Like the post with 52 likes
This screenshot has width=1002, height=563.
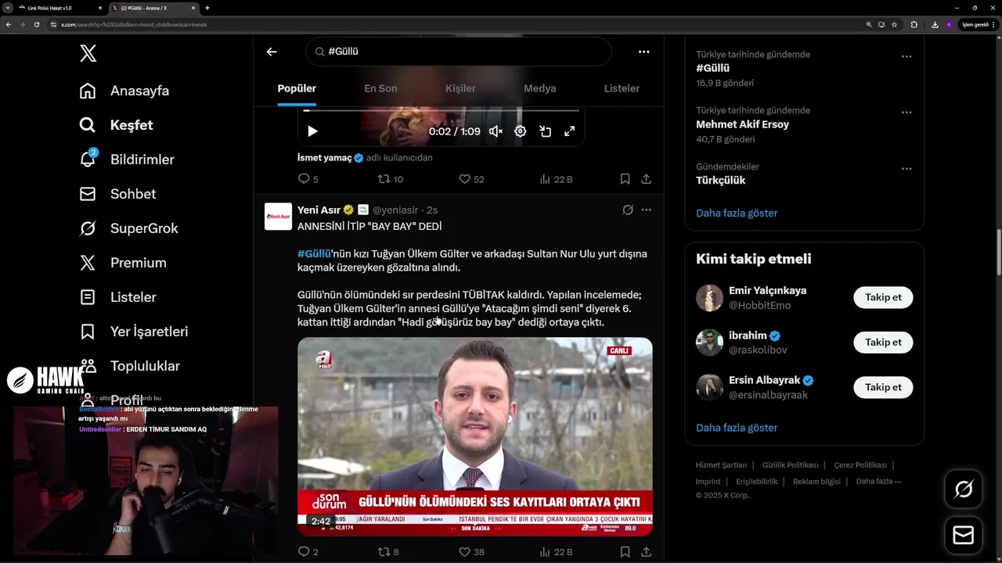tap(471, 179)
